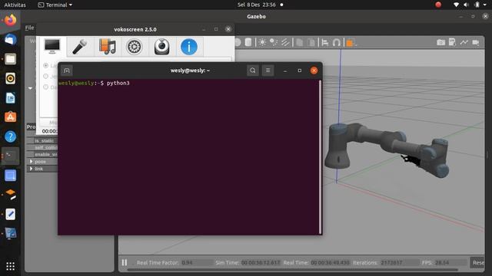Open search in the terminal window
492x276 pixels.
pos(253,71)
